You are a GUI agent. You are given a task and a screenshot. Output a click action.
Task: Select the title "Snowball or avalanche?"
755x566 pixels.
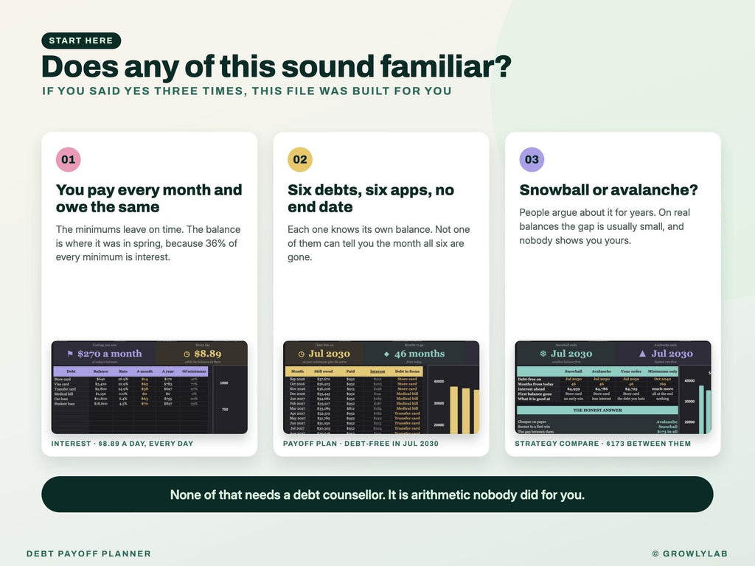(608, 189)
